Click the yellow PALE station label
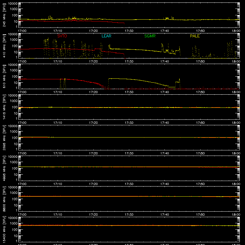Screen dimensions: 245x245 pos(195,36)
